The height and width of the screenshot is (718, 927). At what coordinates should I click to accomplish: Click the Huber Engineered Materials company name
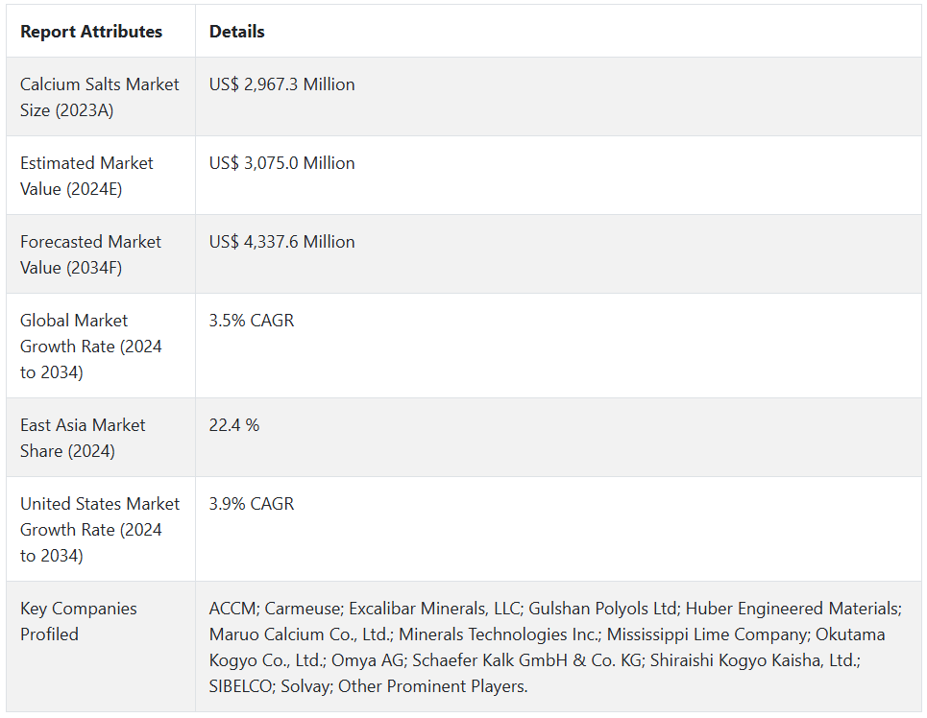point(793,609)
